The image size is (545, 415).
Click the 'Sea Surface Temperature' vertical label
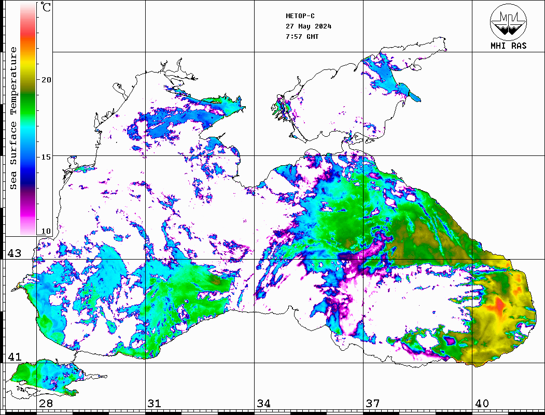tap(13, 118)
